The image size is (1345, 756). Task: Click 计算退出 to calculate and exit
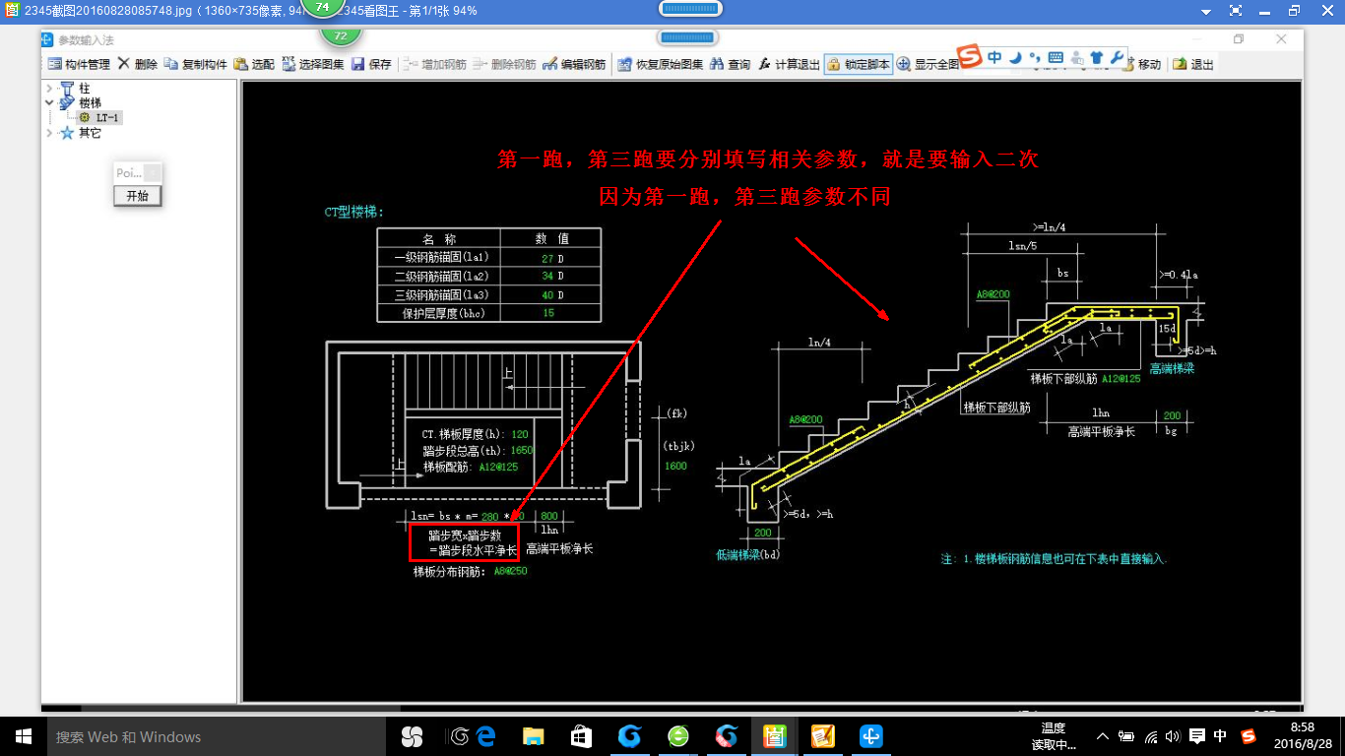pyautogui.click(x=789, y=64)
